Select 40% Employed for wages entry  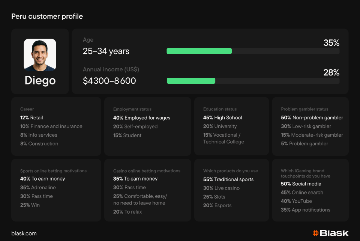pos(141,118)
